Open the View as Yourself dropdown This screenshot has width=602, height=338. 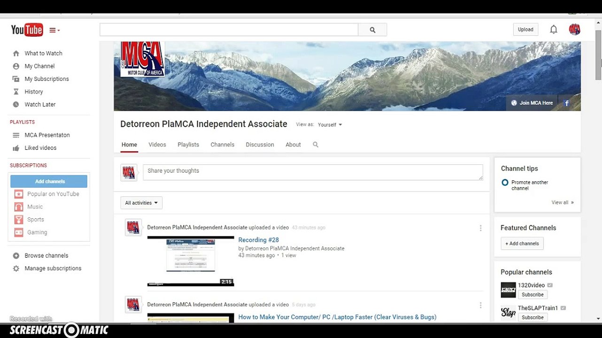click(x=330, y=125)
